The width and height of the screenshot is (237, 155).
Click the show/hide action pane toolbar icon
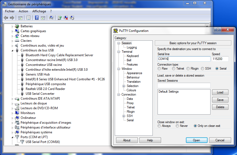[x=43, y=18]
